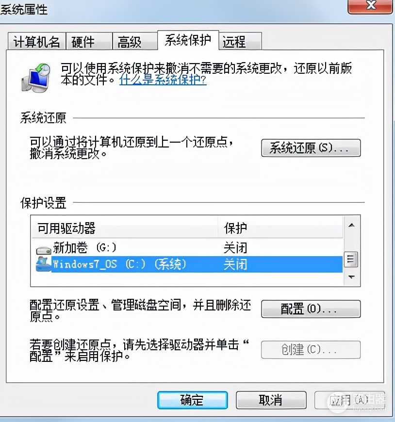
Task: Click the drive list scroll down arrow
Action: point(351,276)
